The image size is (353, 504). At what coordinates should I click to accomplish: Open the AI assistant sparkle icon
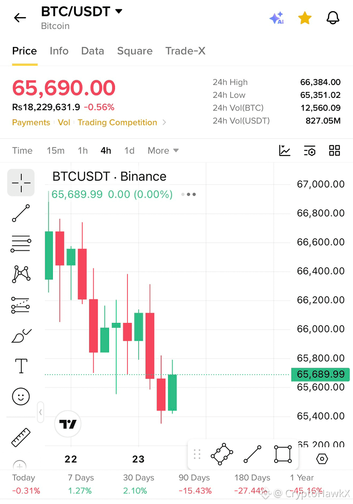pyautogui.click(x=277, y=18)
